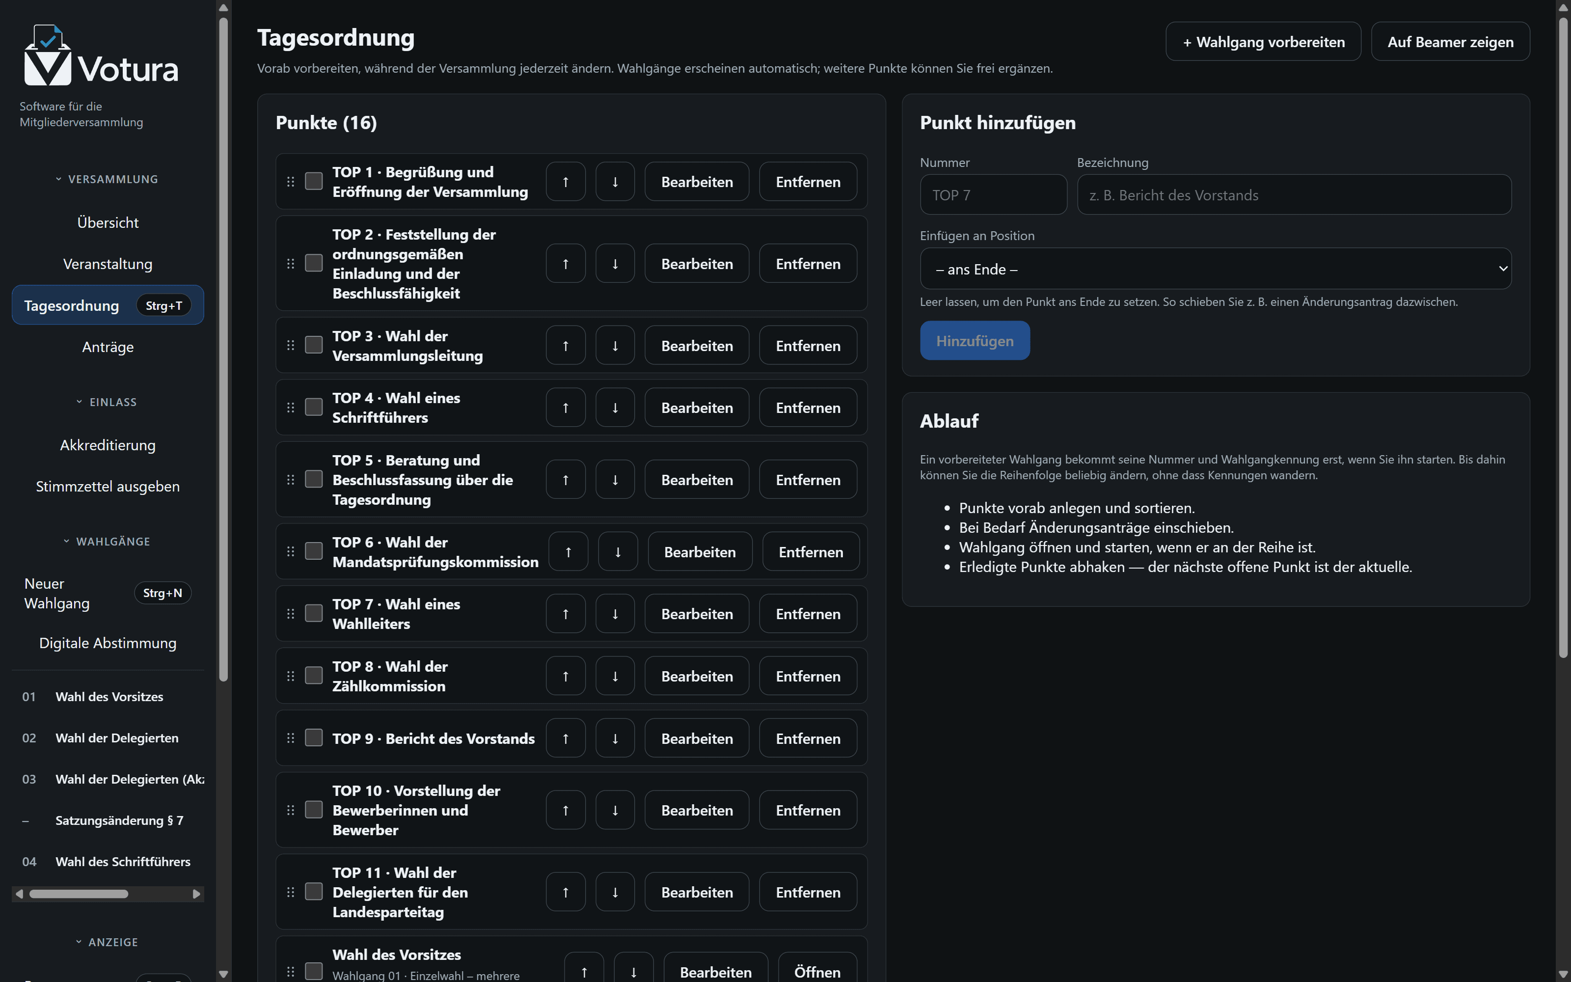Go to Anträge page

pos(108,348)
